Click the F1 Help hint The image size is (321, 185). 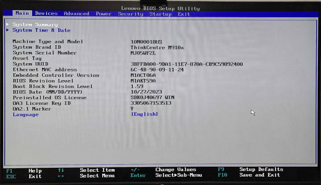coord(24,171)
